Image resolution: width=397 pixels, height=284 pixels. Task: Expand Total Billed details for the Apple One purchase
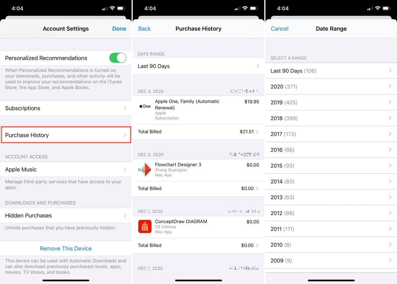tap(198, 131)
